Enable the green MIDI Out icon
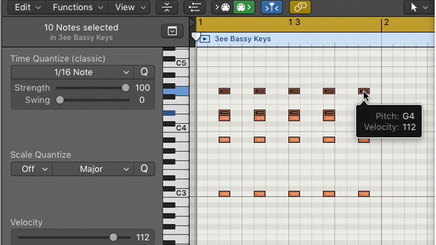 coord(244,7)
